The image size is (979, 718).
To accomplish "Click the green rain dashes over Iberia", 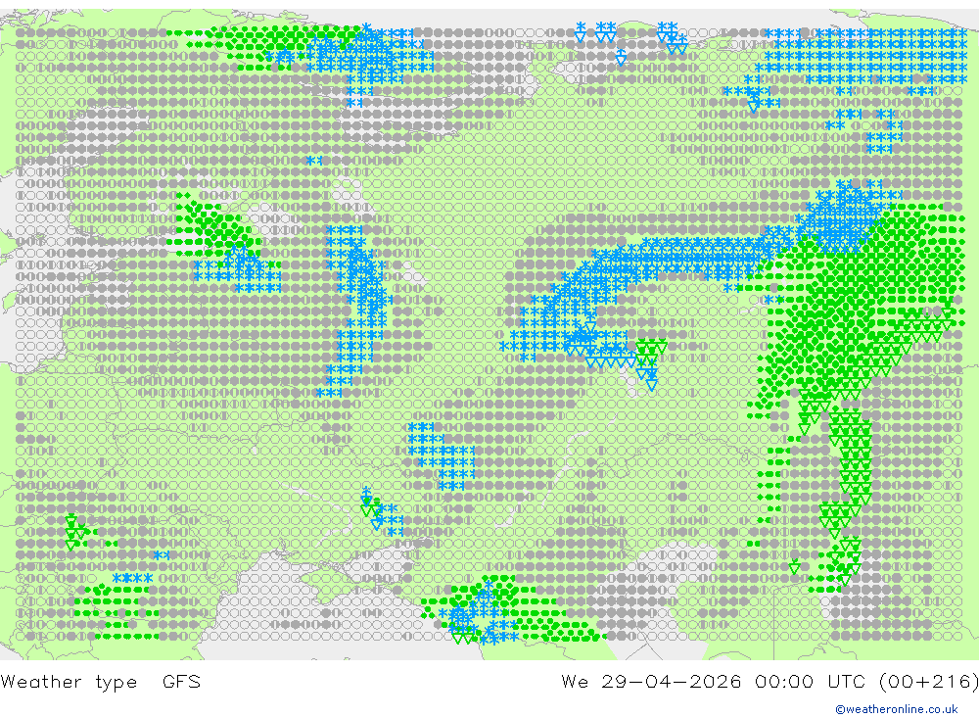I will pos(117,611).
